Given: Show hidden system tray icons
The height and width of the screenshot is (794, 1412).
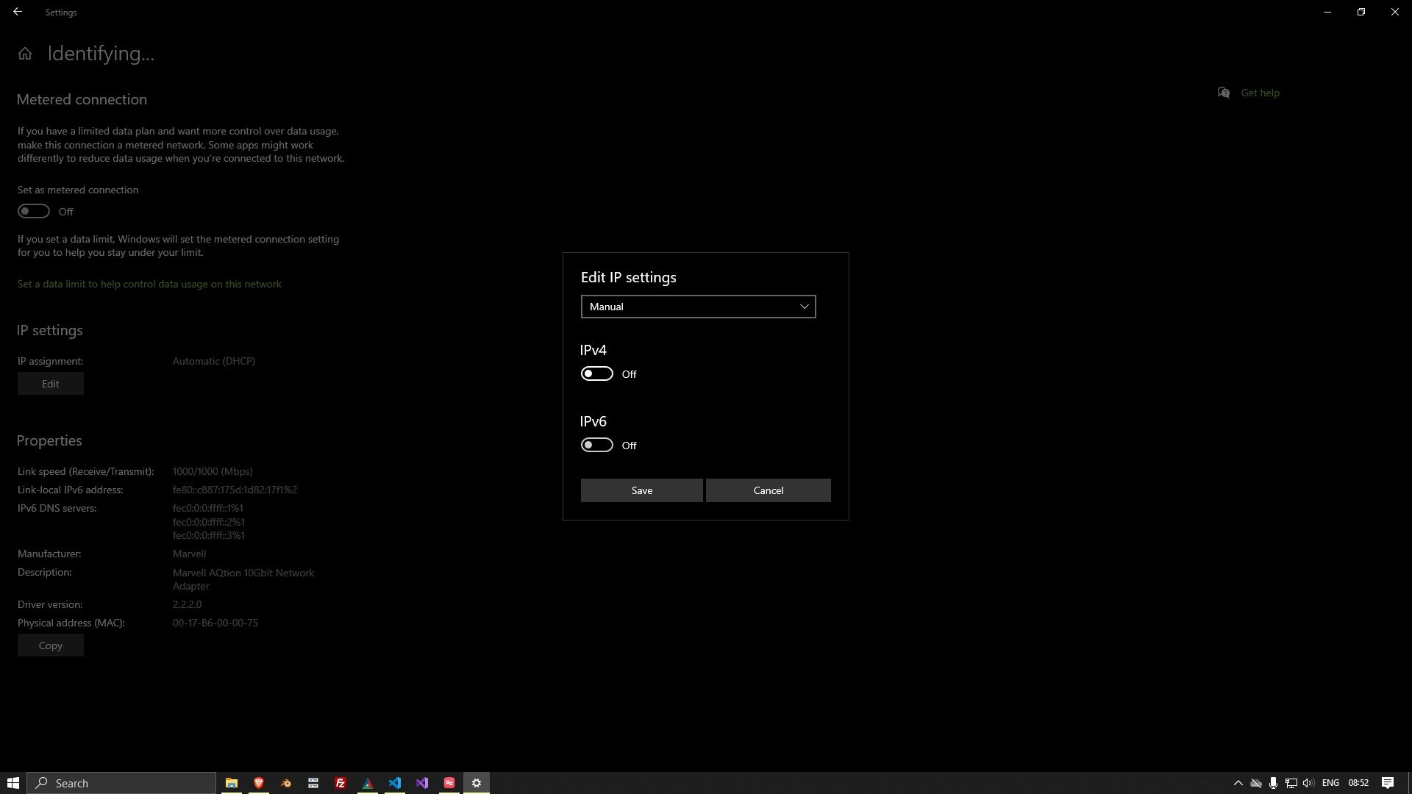Looking at the screenshot, I should (x=1238, y=783).
